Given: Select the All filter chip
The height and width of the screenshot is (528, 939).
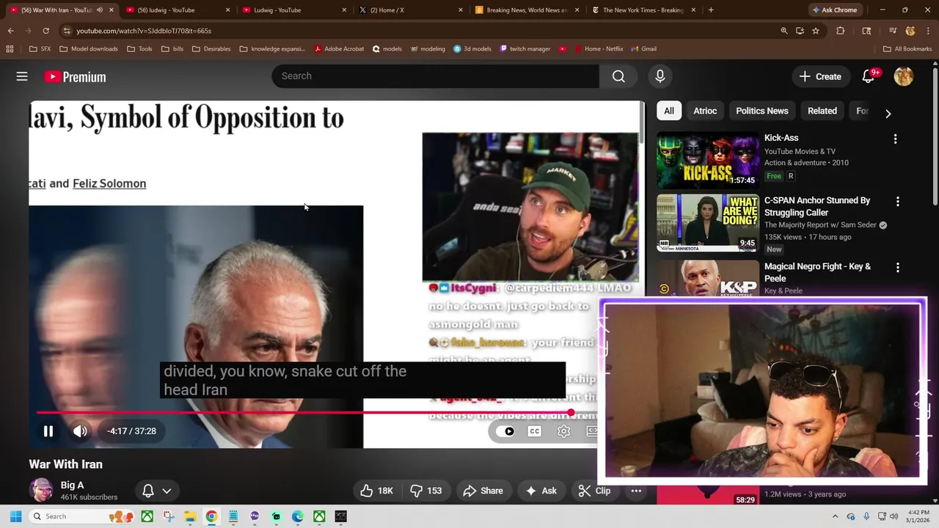Looking at the screenshot, I should (x=669, y=111).
